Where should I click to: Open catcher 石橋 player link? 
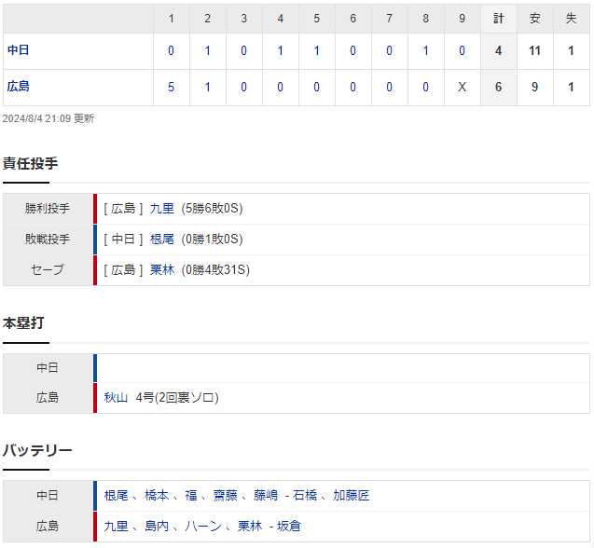305,496
